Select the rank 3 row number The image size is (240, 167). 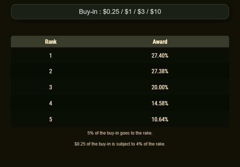point(51,87)
